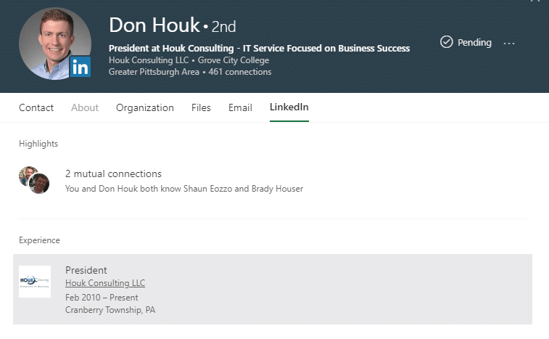Click the LinkedIn badge on the profile photo
This screenshot has width=549, height=339.
(x=81, y=67)
